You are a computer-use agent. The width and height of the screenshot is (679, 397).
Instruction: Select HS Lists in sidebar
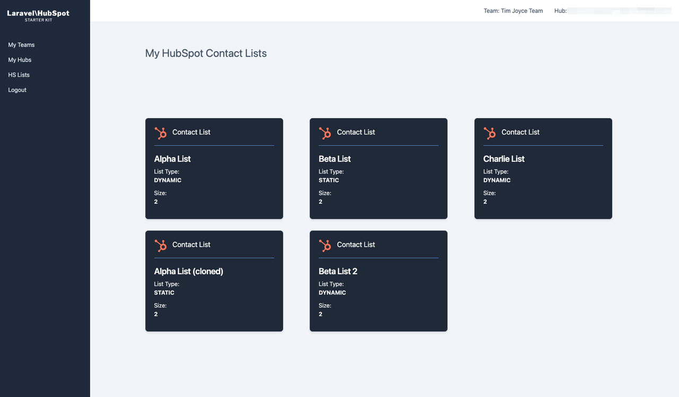pos(19,75)
